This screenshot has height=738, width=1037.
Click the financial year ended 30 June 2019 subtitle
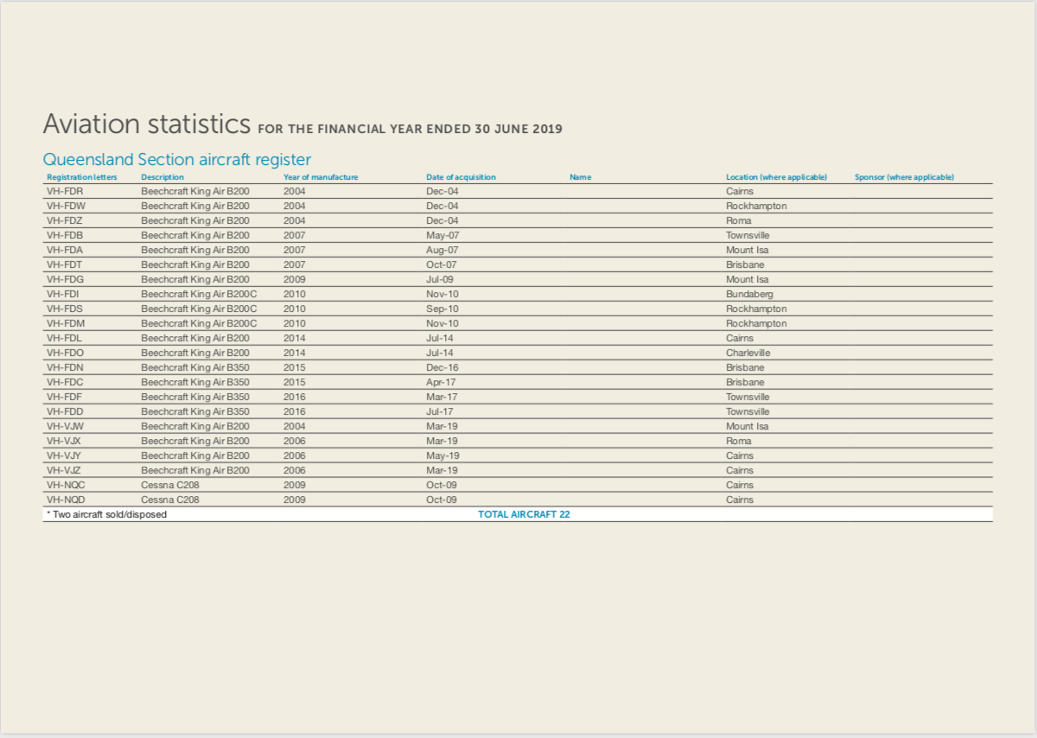pos(409,129)
